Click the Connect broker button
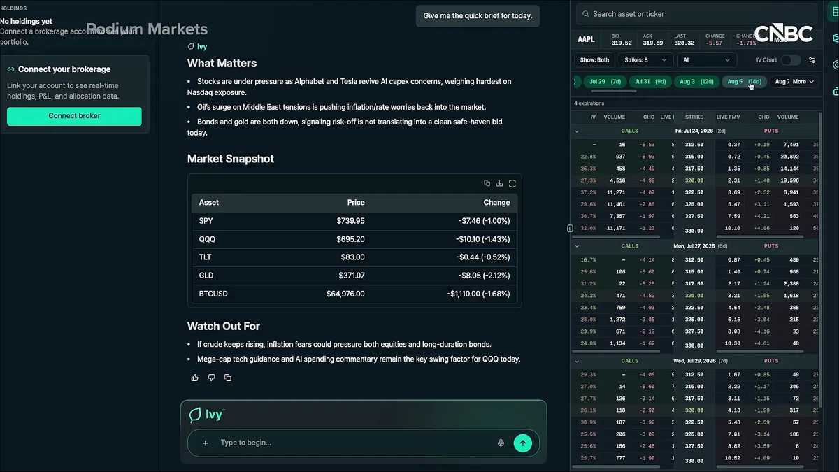This screenshot has width=839, height=472. (74, 116)
